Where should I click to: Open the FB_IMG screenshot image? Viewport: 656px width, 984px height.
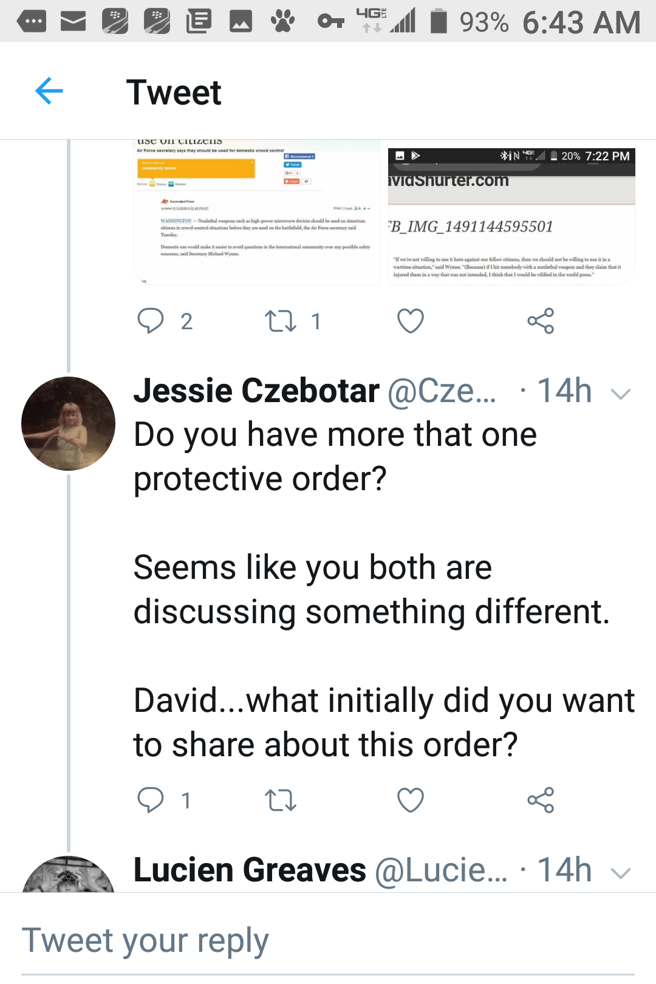point(511,216)
